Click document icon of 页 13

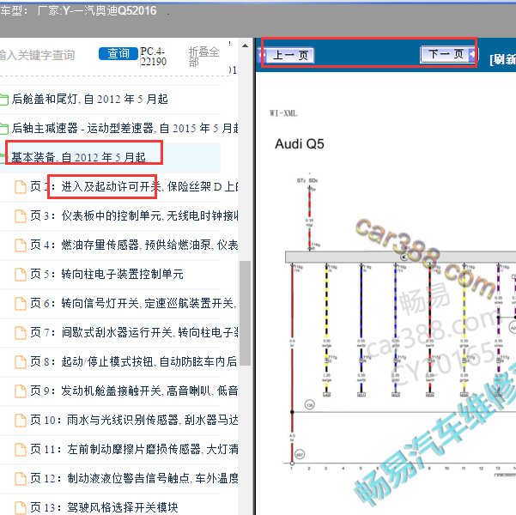coord(21,507)
